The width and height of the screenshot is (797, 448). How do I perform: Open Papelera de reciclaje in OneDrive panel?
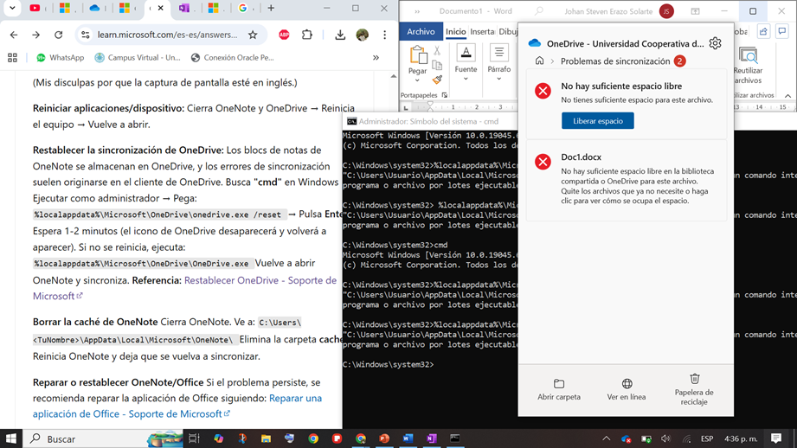pyautogui.click(x=694, y=389)
